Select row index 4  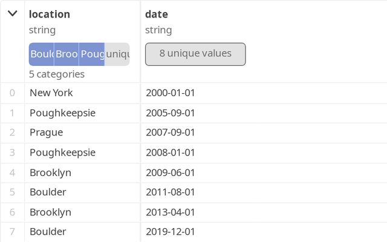(12, 172)
